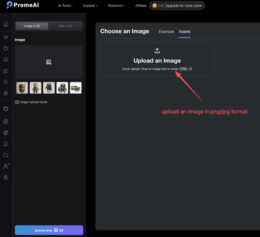Open the Image Upload Guide link
This screenshot has width=260, height=237.
pos(34,102)
